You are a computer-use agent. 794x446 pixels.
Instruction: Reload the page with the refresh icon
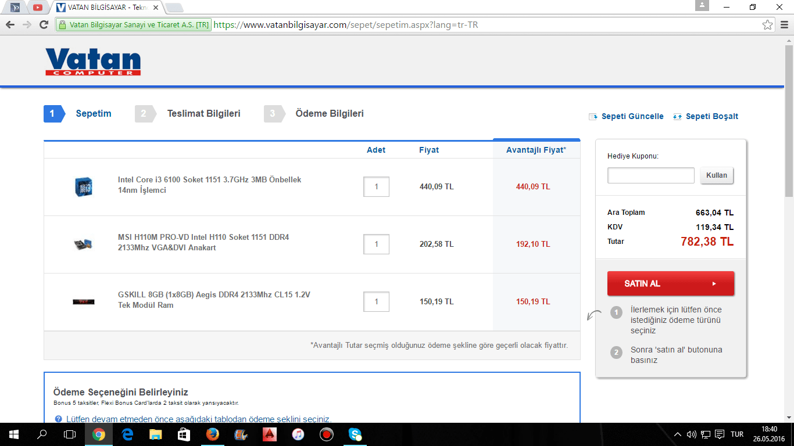[44, 25]
